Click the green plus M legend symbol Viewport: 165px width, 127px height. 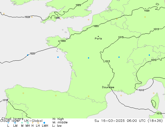(x=22, y=123)
